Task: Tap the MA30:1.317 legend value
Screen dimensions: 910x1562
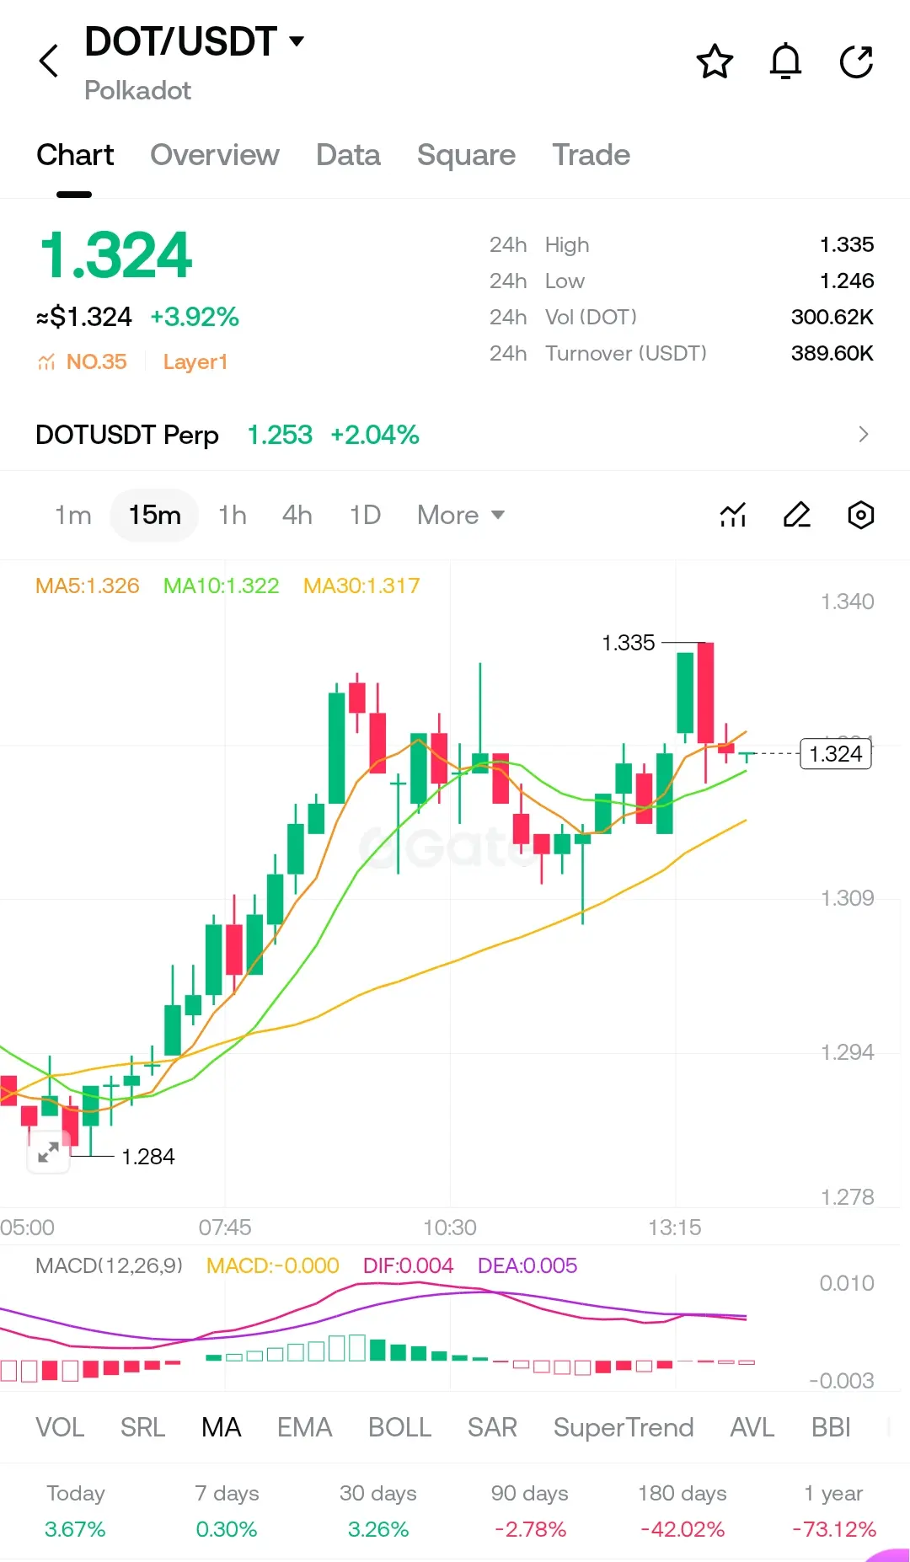Action: tap(361, 586)
